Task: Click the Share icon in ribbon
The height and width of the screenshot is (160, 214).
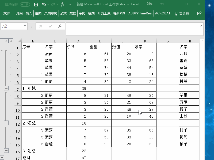Action: click(199, 13)
